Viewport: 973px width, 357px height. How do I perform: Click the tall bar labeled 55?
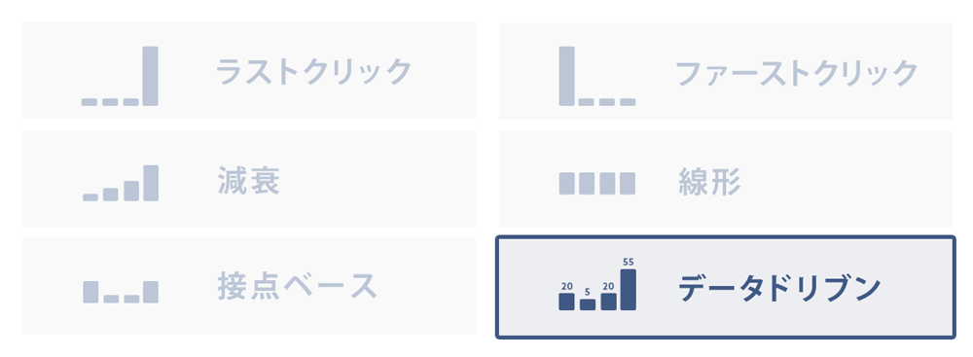pyautogui.click(x=628, y=289)
